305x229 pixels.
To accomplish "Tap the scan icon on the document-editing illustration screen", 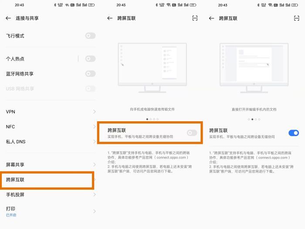I will click(x=296, y=18).
